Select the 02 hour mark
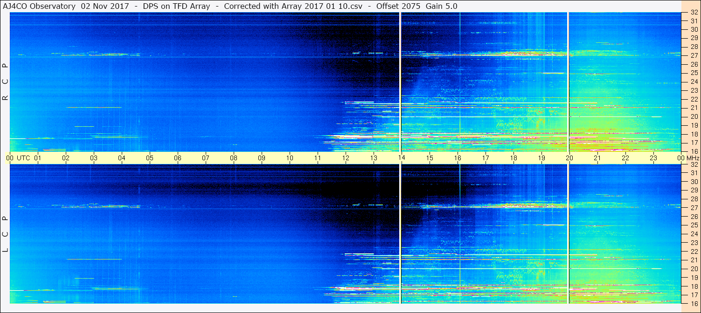Viewport: 701px width, 313px height. [x=66, y=158]
